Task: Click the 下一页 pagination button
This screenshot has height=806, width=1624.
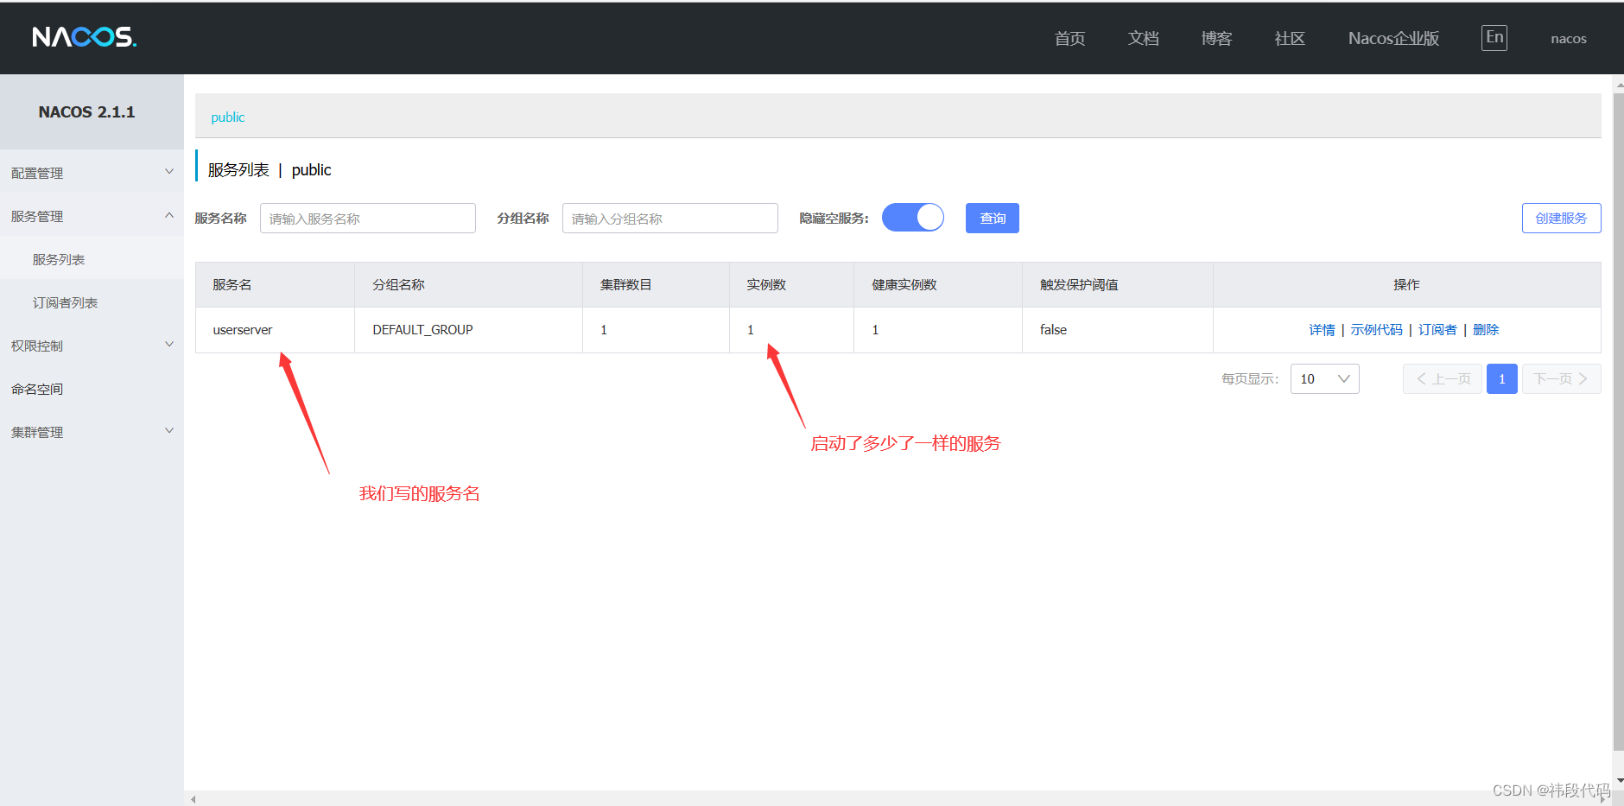Action: tap(1562, 378)
